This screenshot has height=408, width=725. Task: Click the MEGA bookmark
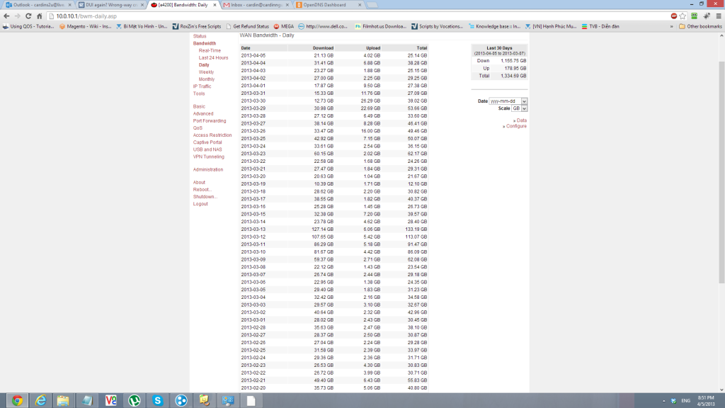click(283, 26)
